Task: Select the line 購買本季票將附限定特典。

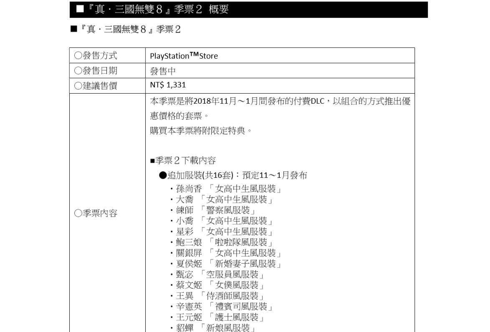Action: [x=201, y=130]
